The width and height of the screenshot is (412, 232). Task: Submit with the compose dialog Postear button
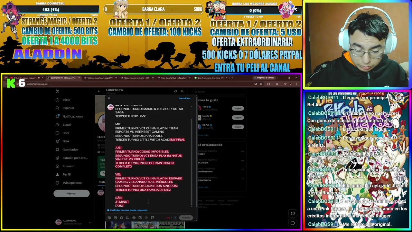point(186,218)
